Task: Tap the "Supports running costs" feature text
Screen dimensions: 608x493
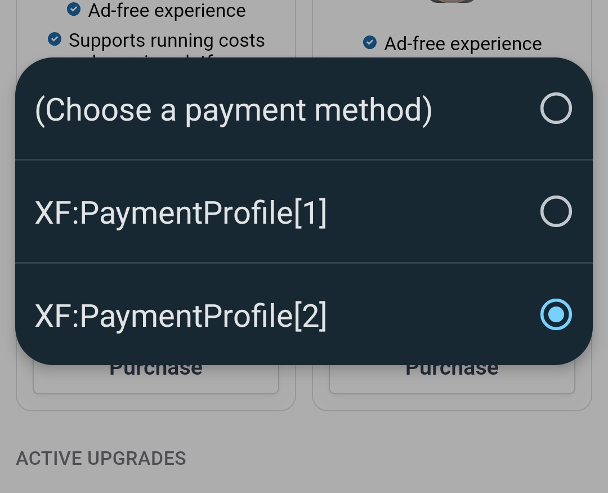Action: tap(167, 41)
